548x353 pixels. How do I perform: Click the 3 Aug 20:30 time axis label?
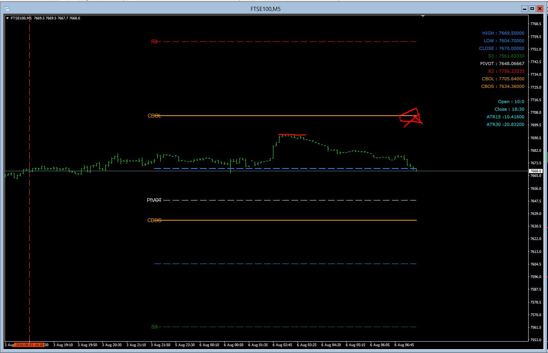112,345
